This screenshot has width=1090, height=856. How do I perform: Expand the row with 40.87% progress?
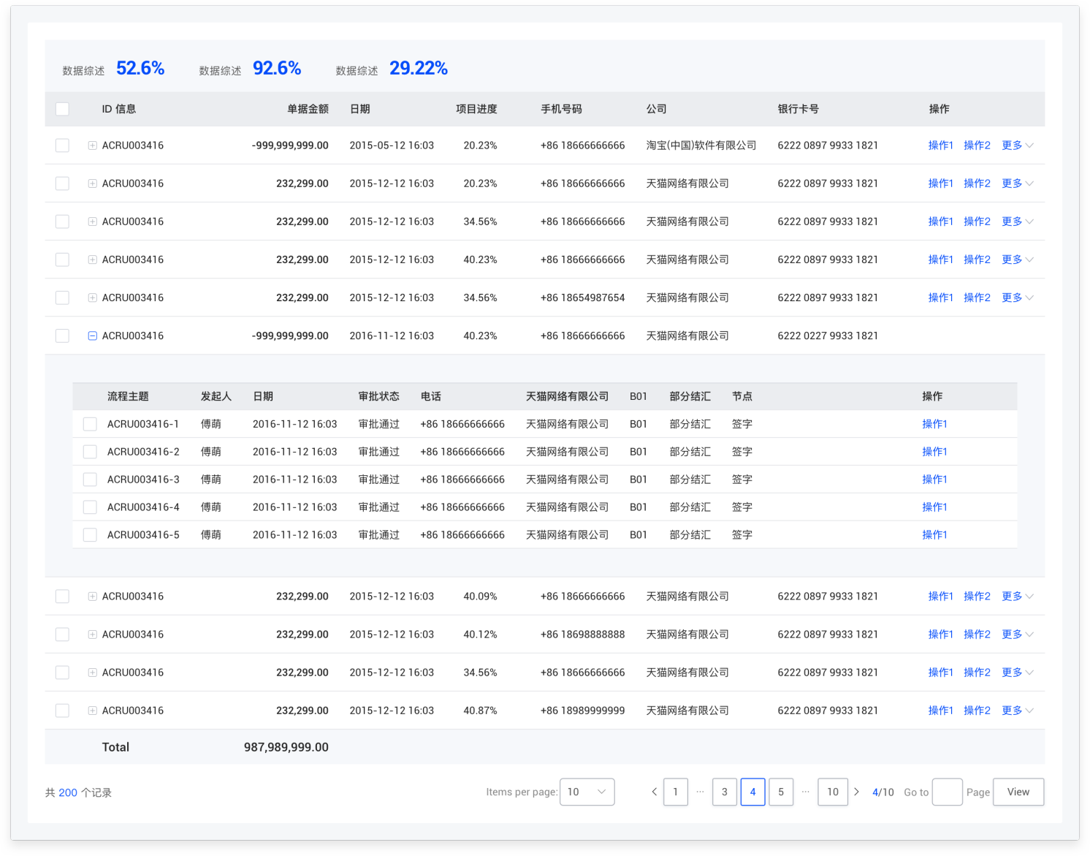pyautogui.click(x=92, y=711)
